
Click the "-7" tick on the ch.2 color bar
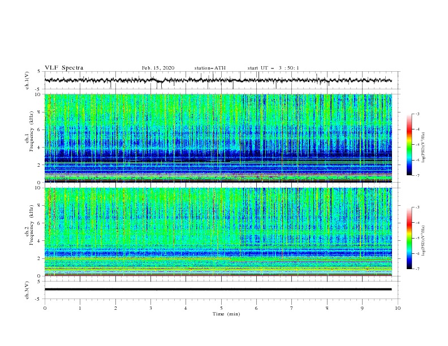(417, 269)
